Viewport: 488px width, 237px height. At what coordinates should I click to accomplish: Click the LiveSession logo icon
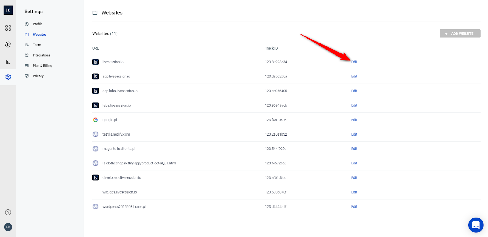tap(8, 10)
